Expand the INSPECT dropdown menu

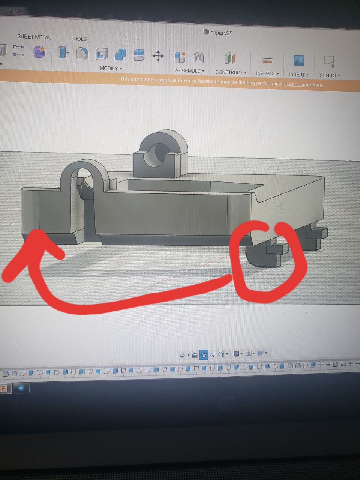267,73
